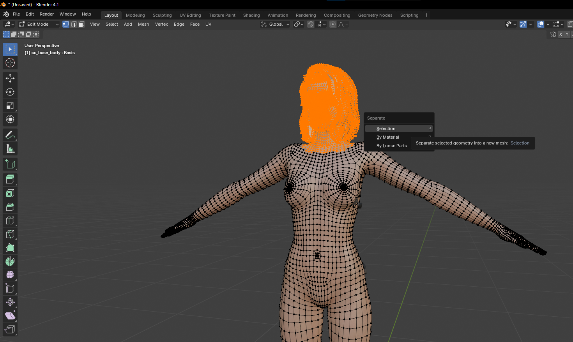The width and height of the screenshot is (573, 342).
Task: Open Global transform orientation dropdown
Action: (275, 24)
